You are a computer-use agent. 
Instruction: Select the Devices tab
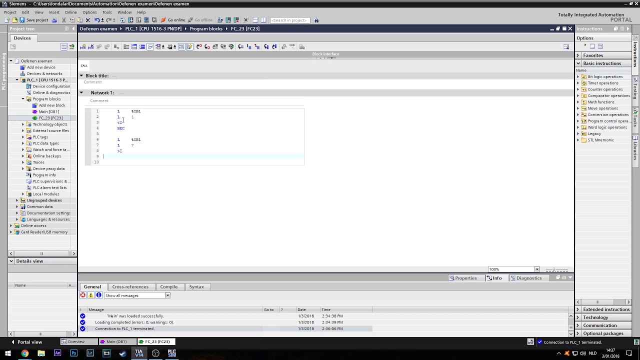pos(22,38)
